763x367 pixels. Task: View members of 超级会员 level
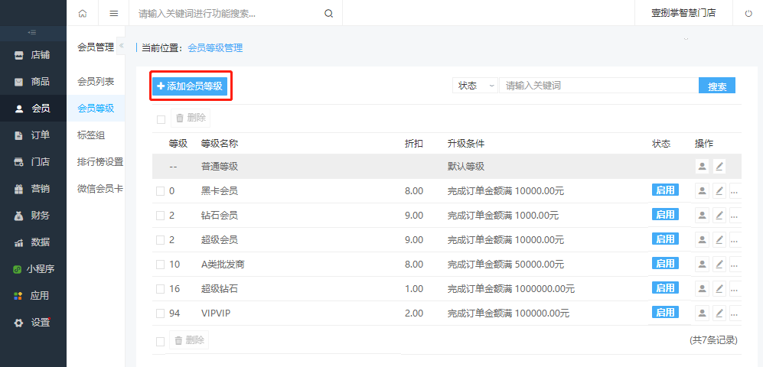(x=702, y=239)
